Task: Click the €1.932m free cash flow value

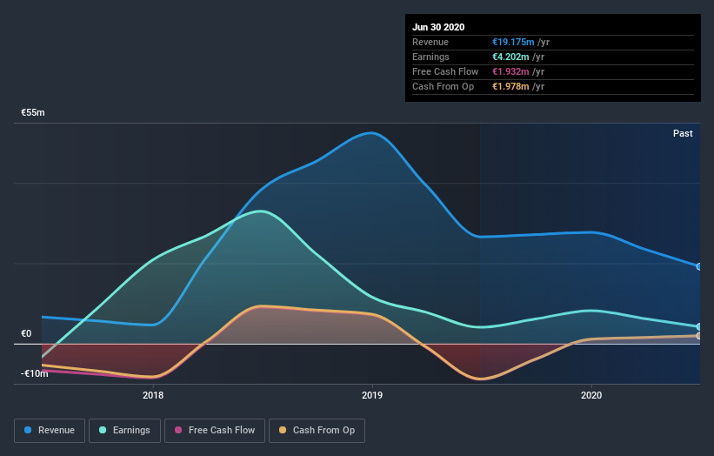Action: pos(510,71)
